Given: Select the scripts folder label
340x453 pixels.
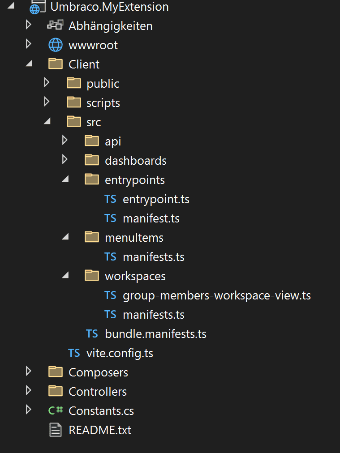Looking at the screenshot, I should click(103, 103).
